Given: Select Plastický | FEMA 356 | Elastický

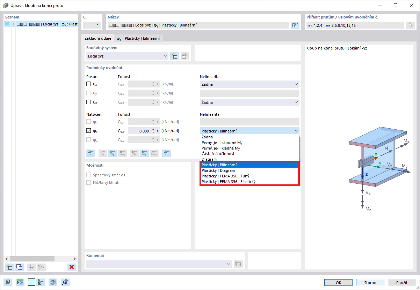Looking at the screenshot, I should pos(249,182).
